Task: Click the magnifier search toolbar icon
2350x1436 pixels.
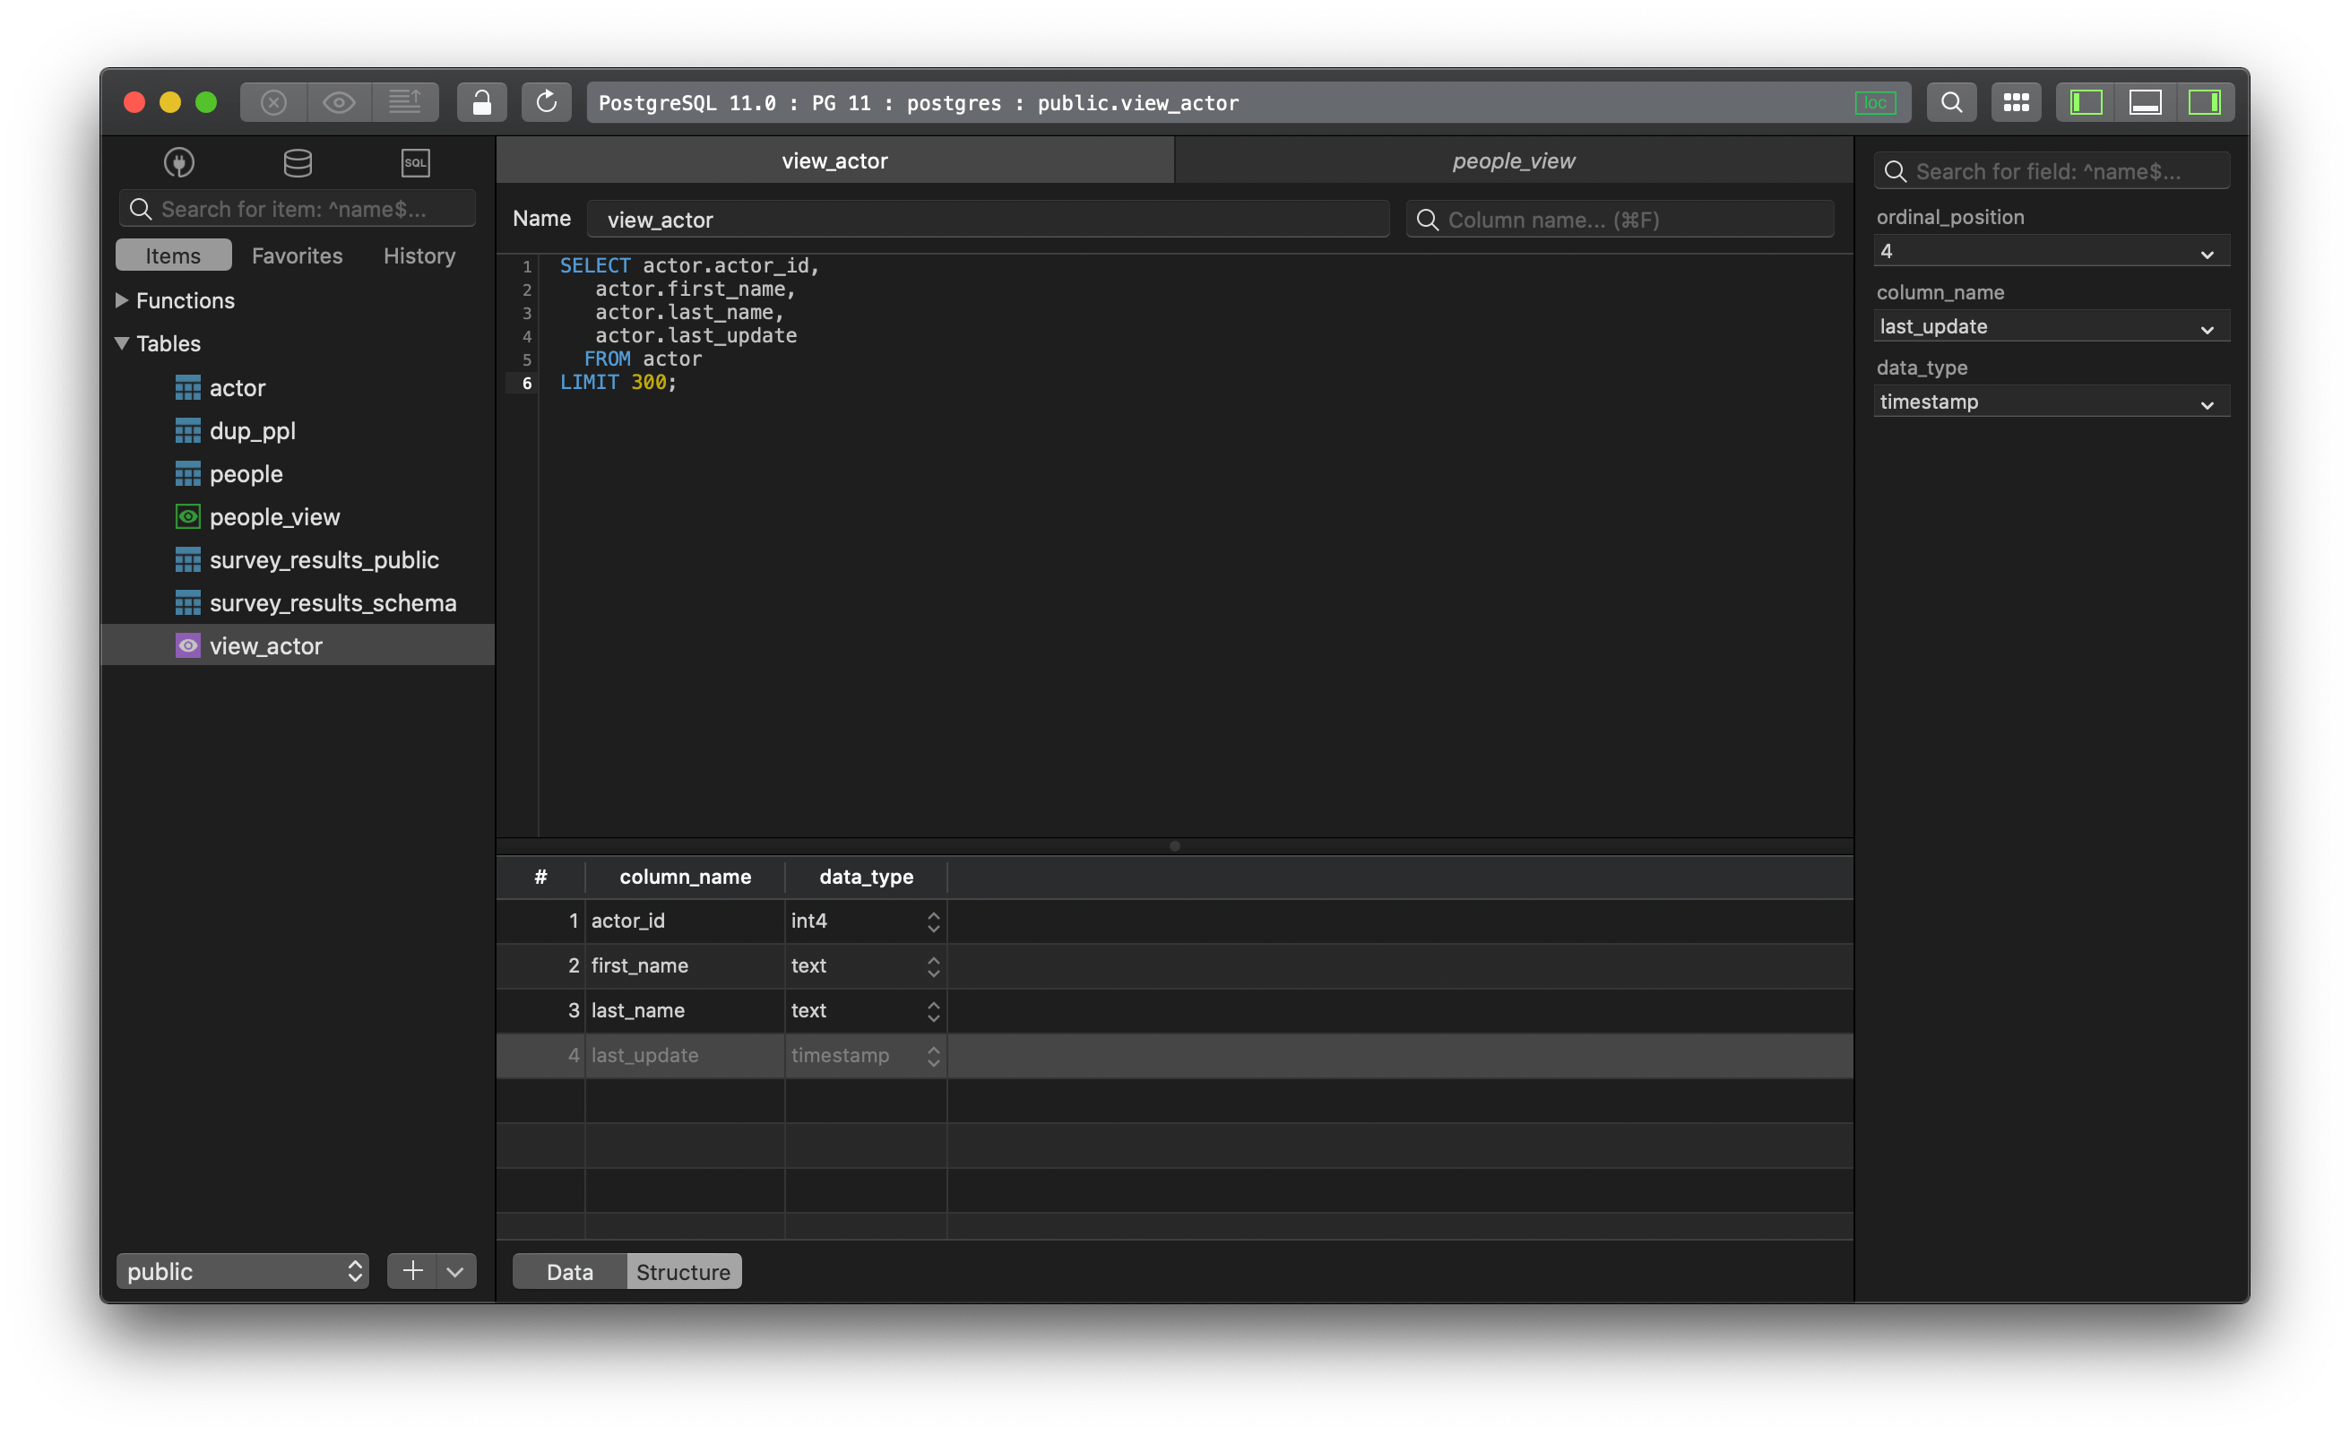Action: tap(1951, 102)
